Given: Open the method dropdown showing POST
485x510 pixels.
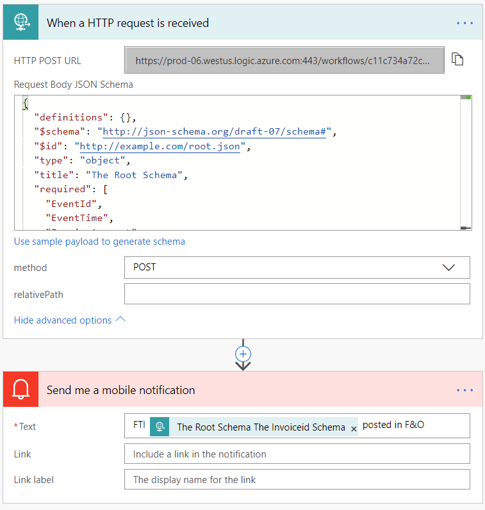Looking at the screenshot, I should [x=297, y=267].
